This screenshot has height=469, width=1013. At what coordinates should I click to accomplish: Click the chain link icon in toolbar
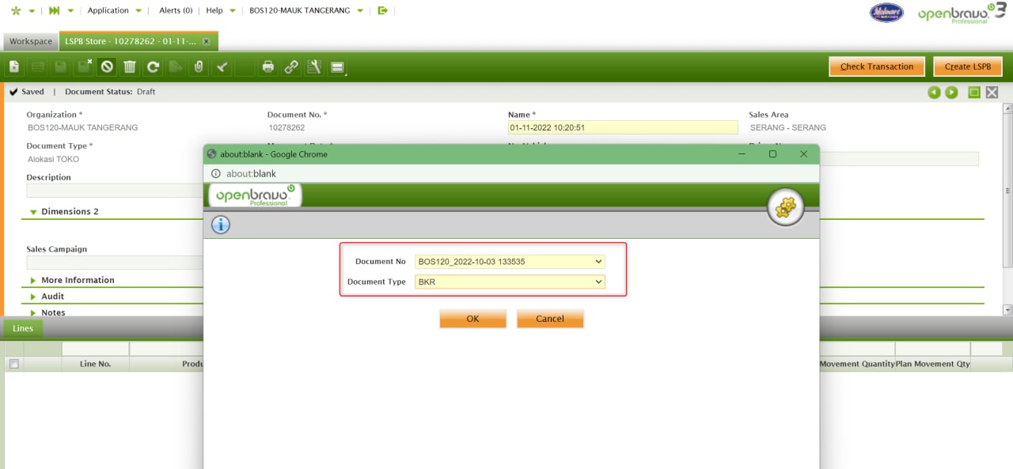point(291,67)
